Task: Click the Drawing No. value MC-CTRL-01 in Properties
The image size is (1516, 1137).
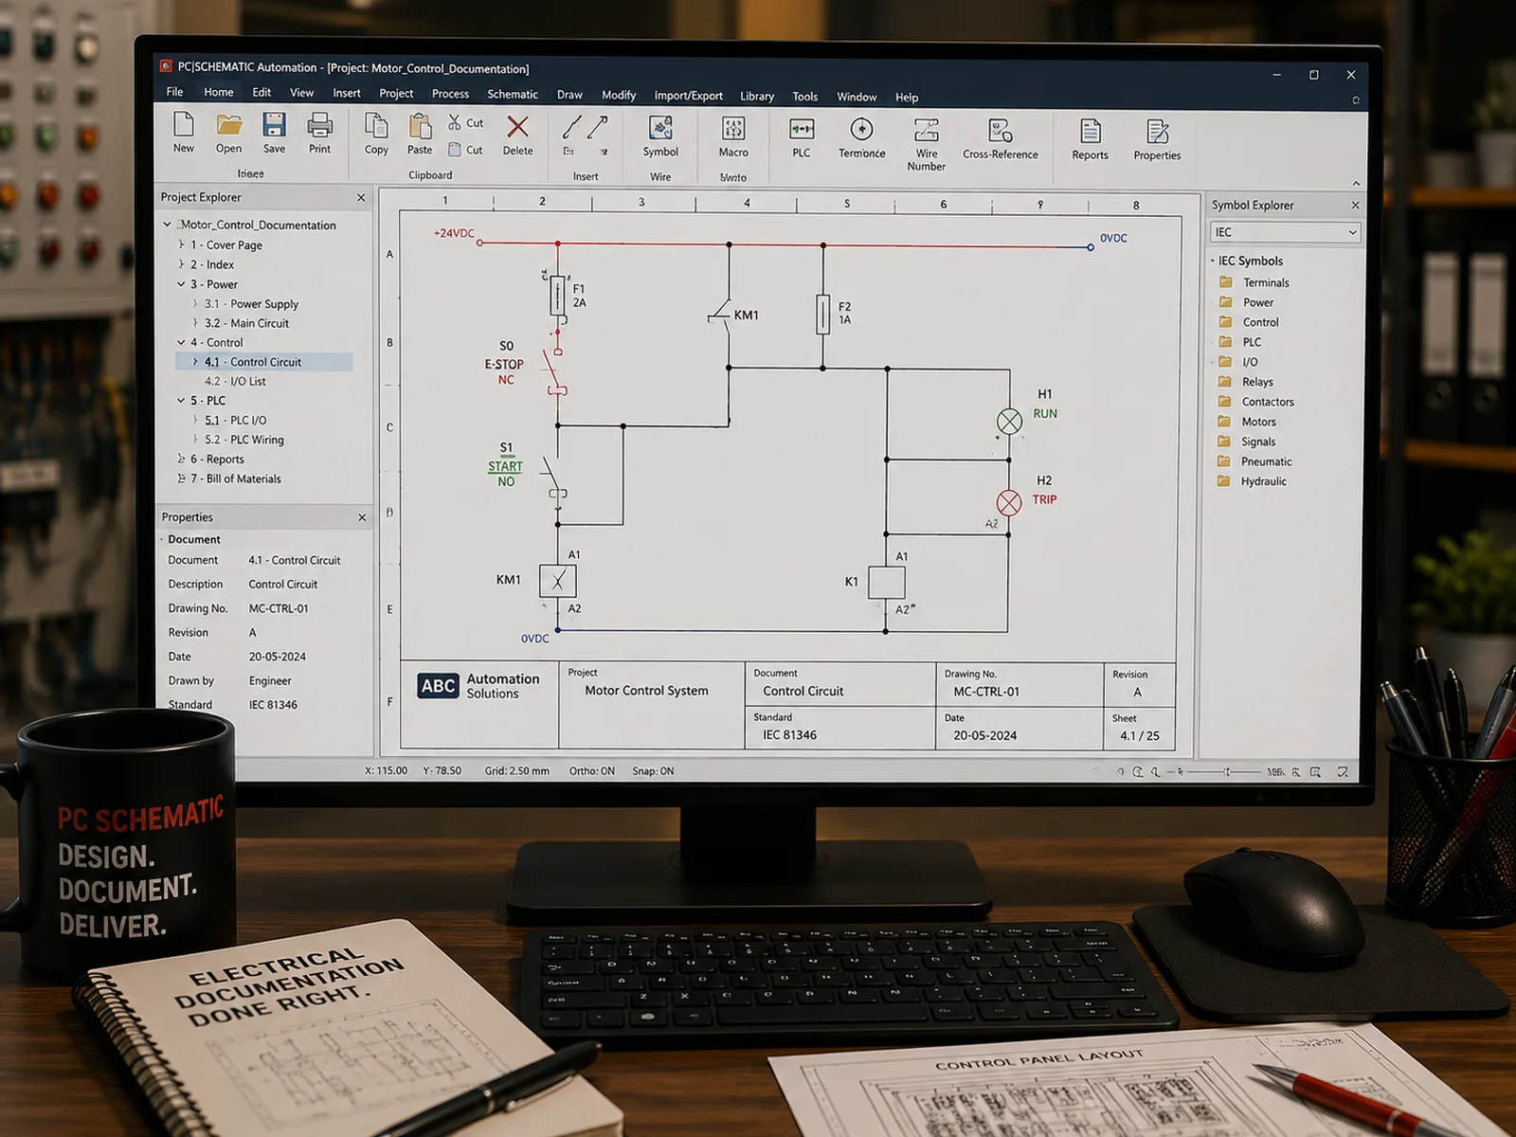Action: click(279, 608)
